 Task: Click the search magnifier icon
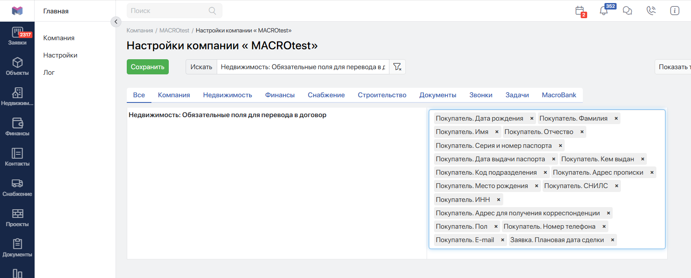pyautogui.click(x=212, y=11)
